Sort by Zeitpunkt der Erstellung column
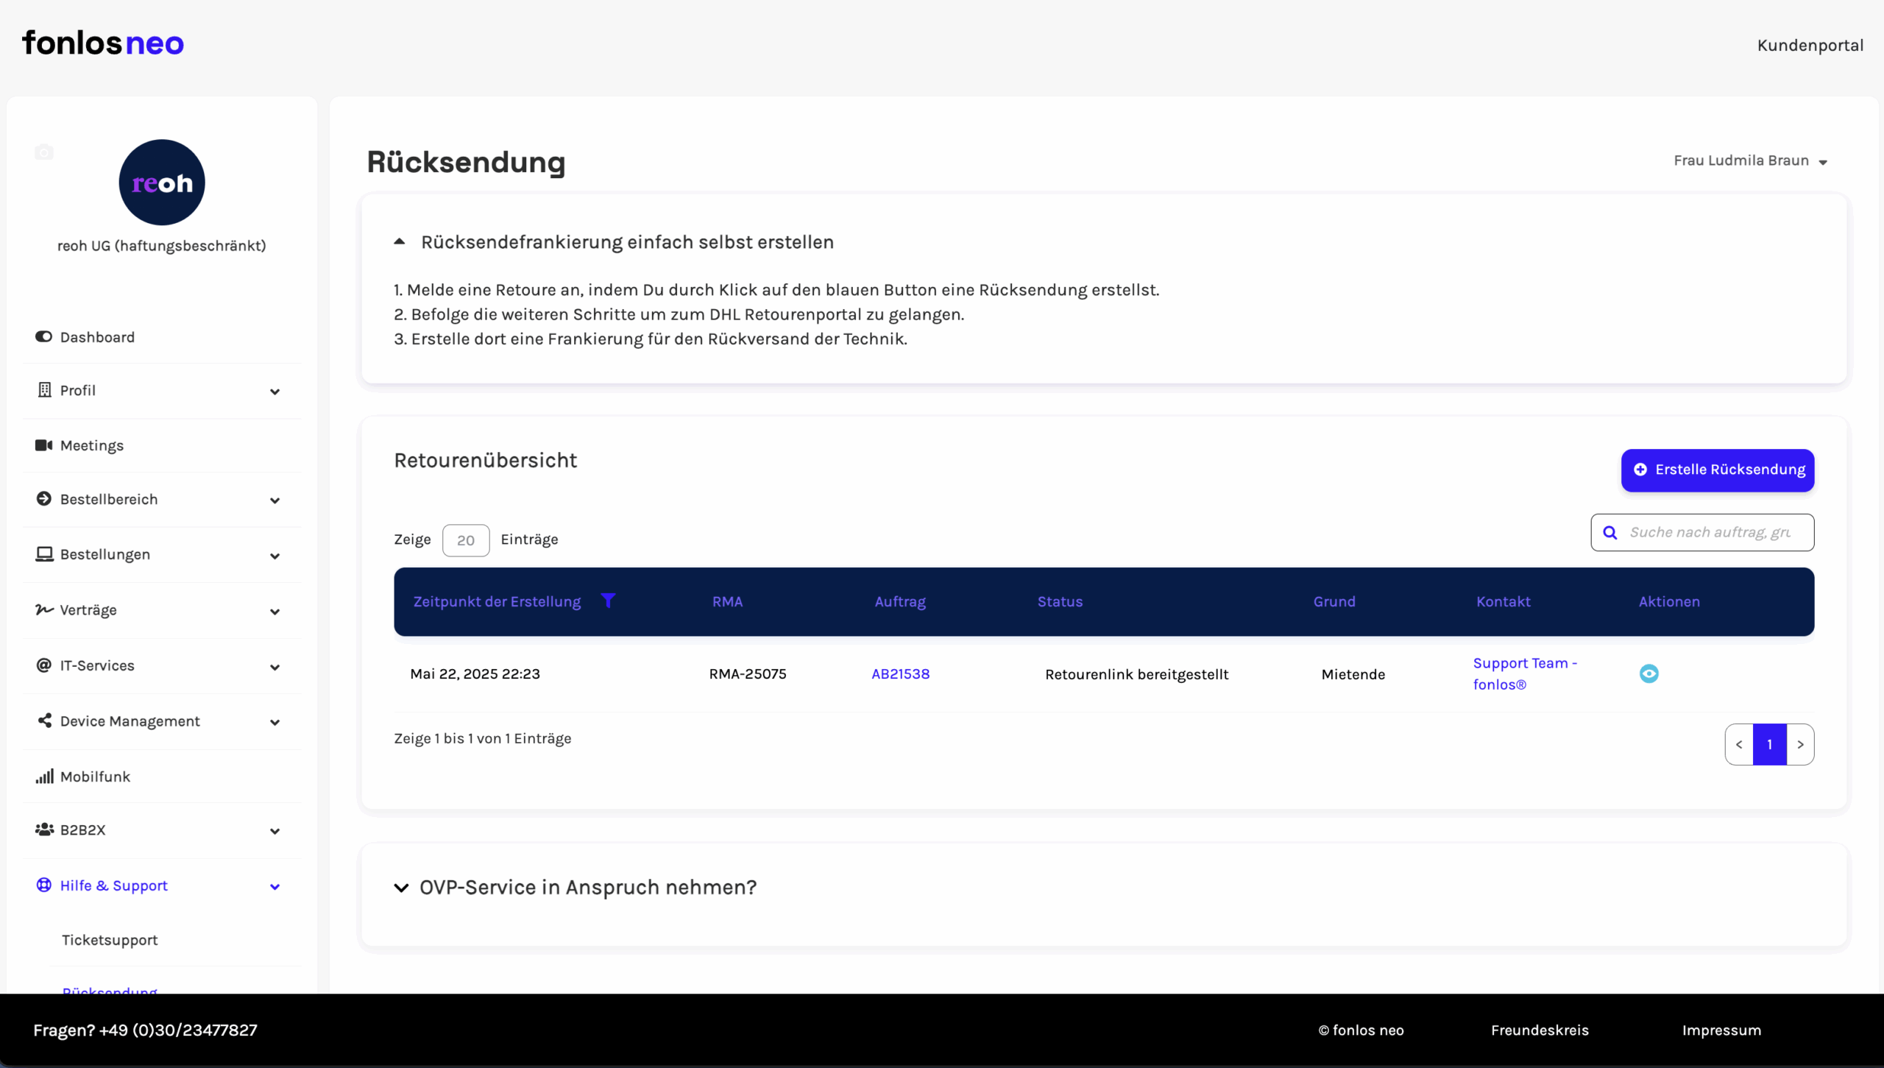The image size is (1884, 1068). [497, 601]
